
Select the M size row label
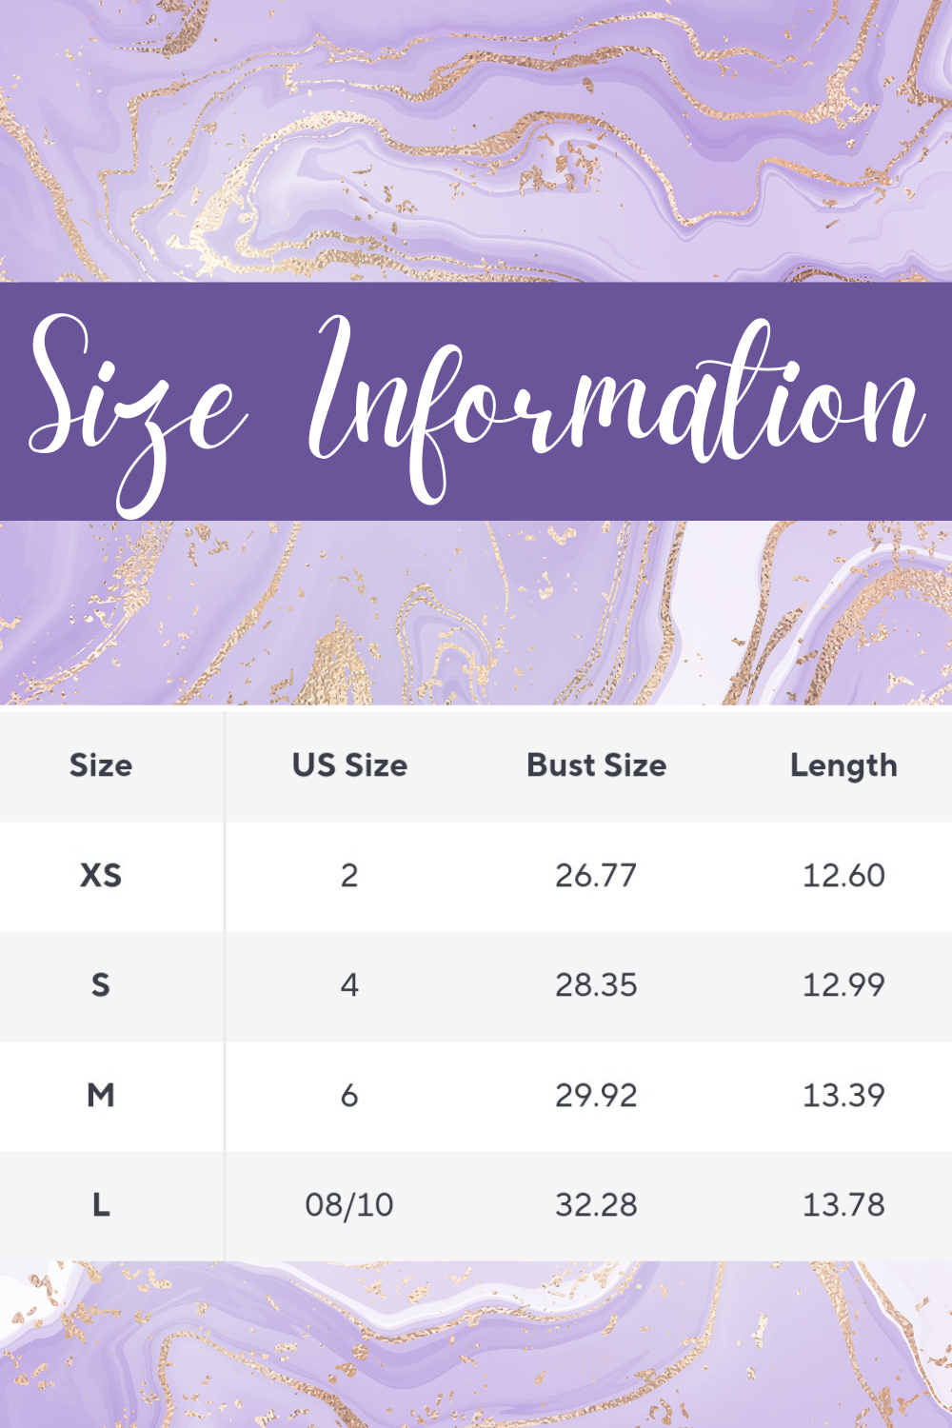pos(101,1096)
